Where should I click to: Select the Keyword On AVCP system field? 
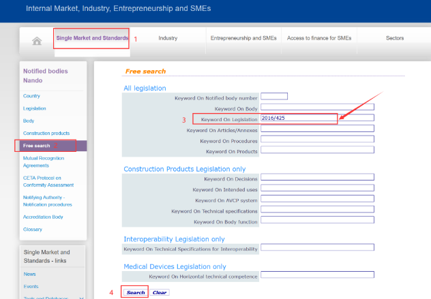[317, 199]
